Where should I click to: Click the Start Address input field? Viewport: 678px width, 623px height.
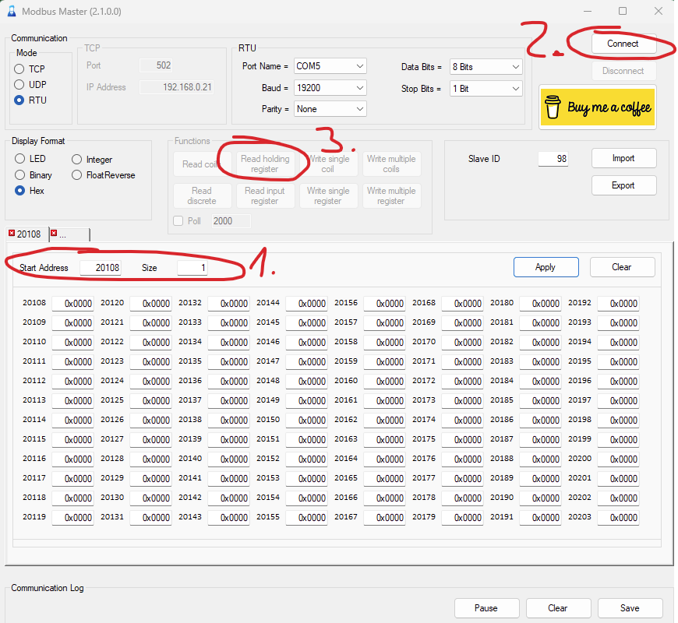101,268
